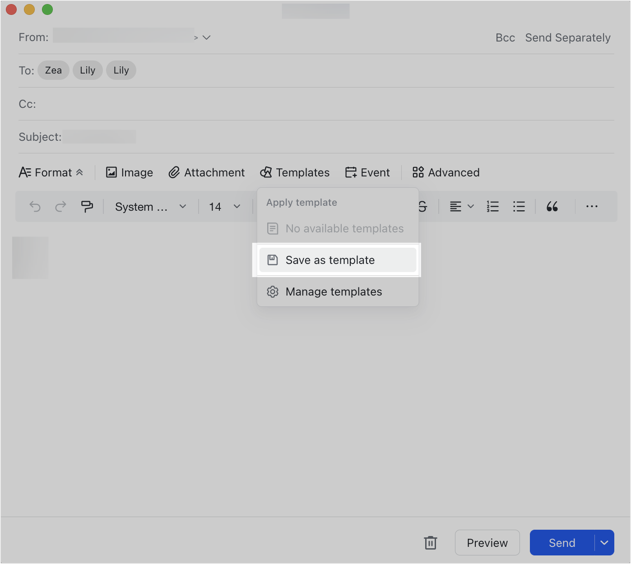Image resolution: width=631 pixels, height=564 pixels.
Task: Select the format painter icon
Action: point(87,207)
